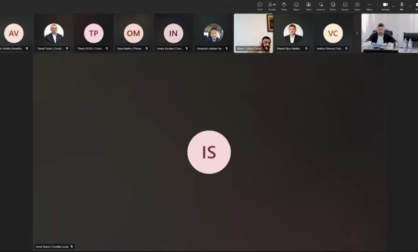This screenshot has width=418, height=252.
Task: Open the Apps panel
Action: point(357,6)
